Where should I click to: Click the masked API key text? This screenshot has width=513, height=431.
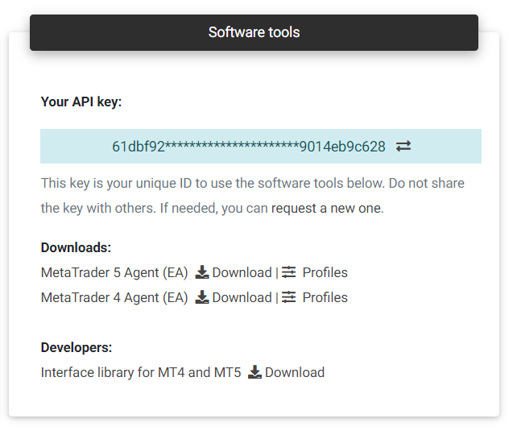[249, 147]
